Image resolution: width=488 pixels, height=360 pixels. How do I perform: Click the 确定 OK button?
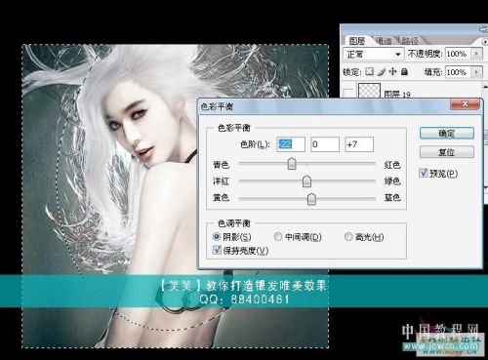pos(447,133)
